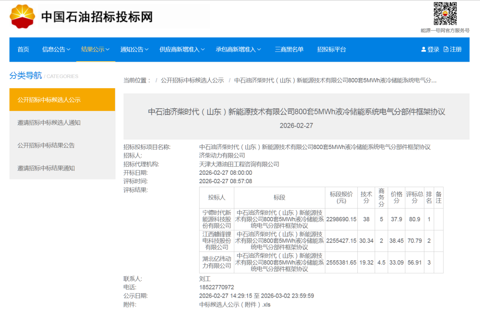Open the 承包商新增准入 dropdown
The image size is (480, 314).
pos(238,49)
